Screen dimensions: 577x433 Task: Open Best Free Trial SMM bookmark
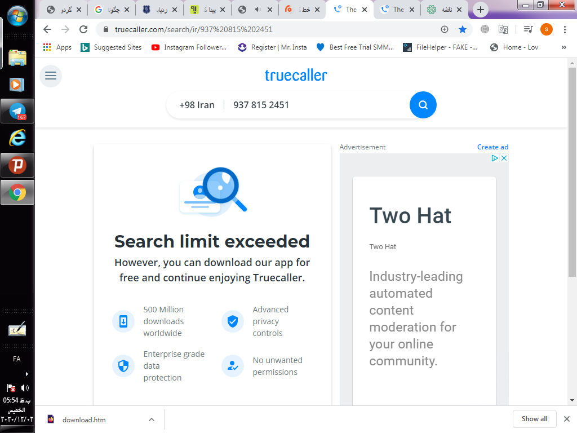point(355,47)
